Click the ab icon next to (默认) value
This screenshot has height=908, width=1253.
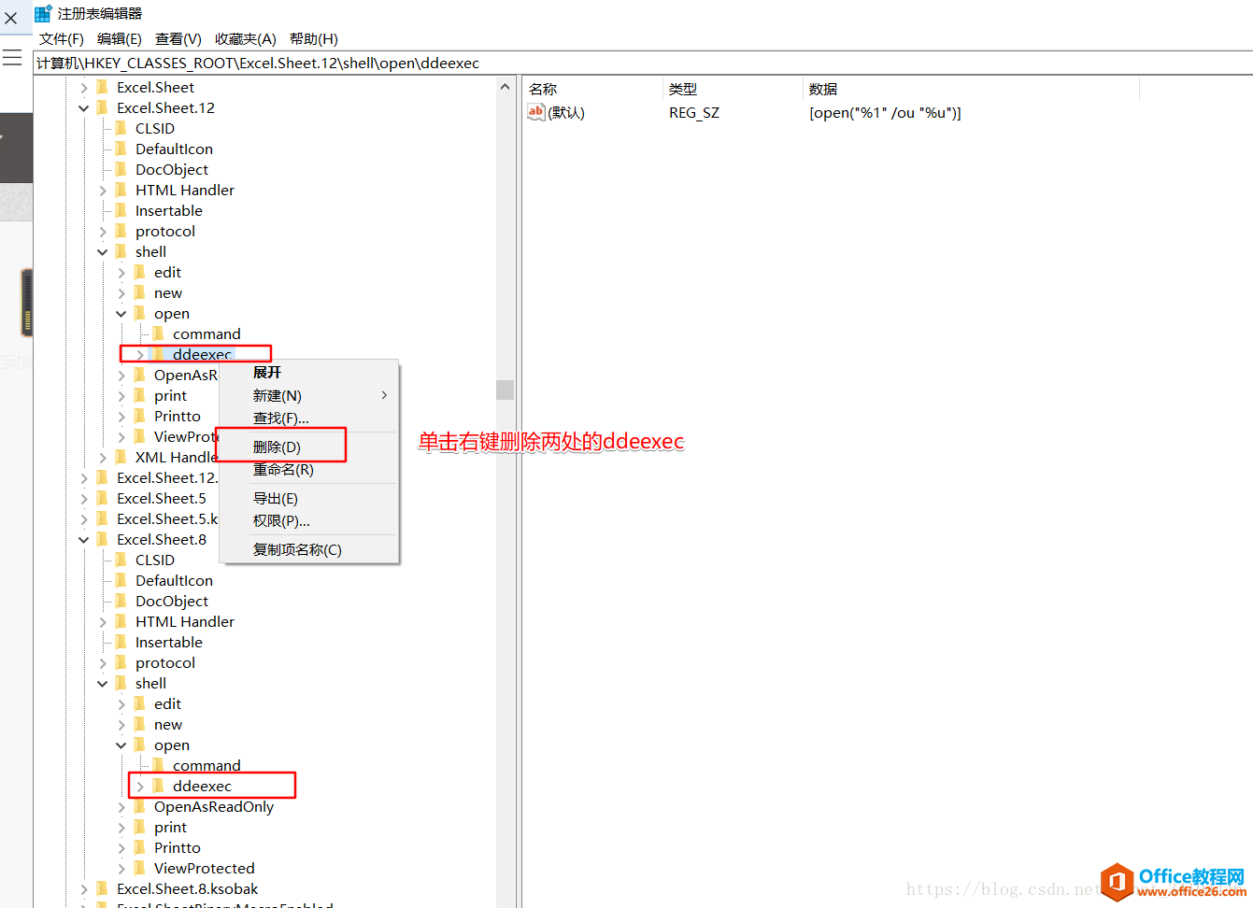click(535, 112)
